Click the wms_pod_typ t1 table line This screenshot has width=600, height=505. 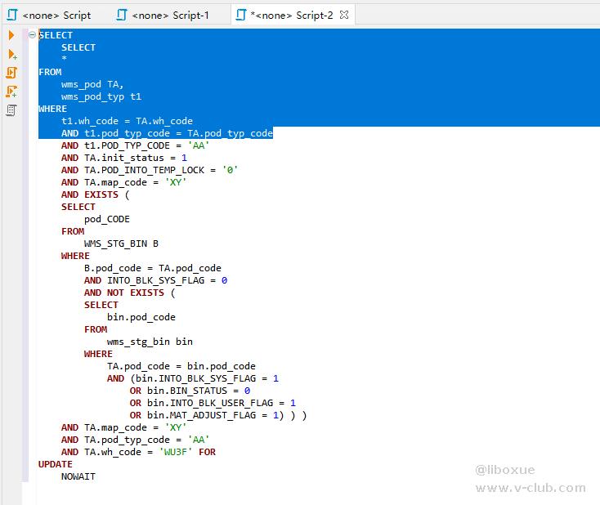tap(101, 96)
